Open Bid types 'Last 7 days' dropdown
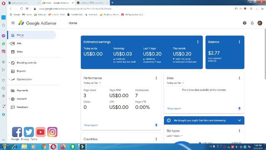 point(175,136)
